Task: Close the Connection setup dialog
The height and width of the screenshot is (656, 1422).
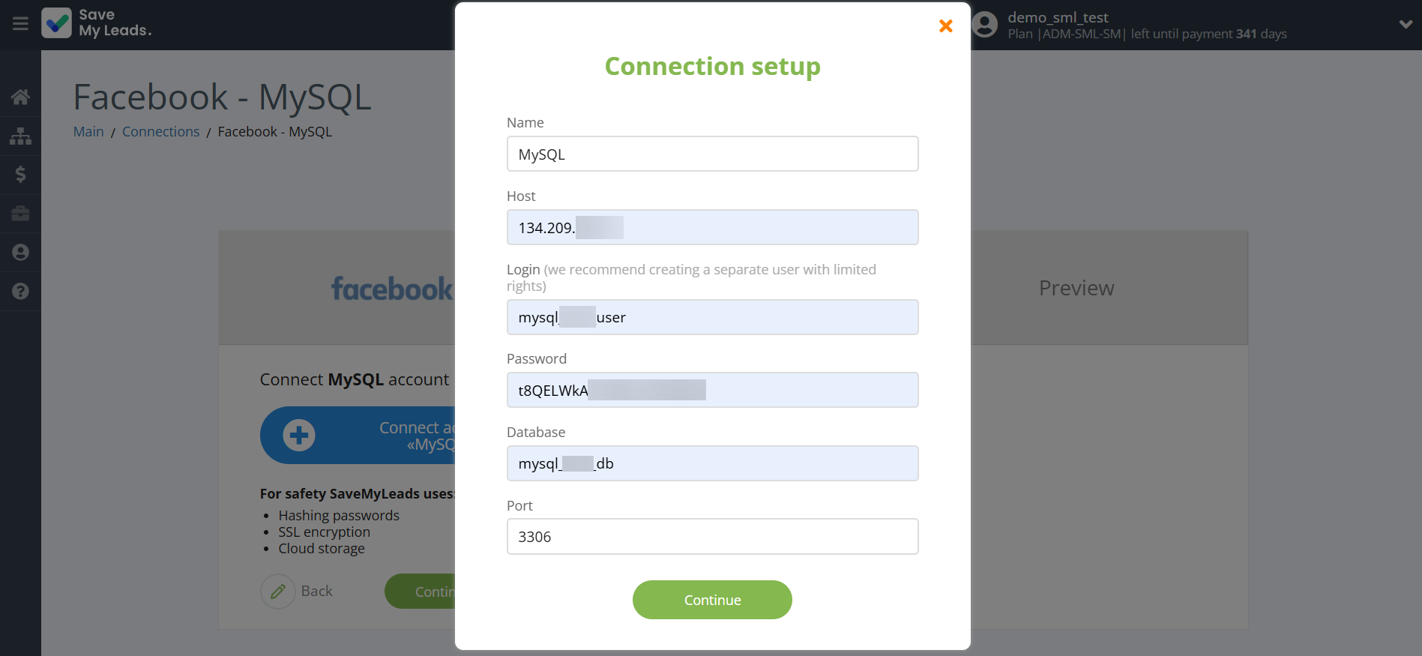Action: 945,25
